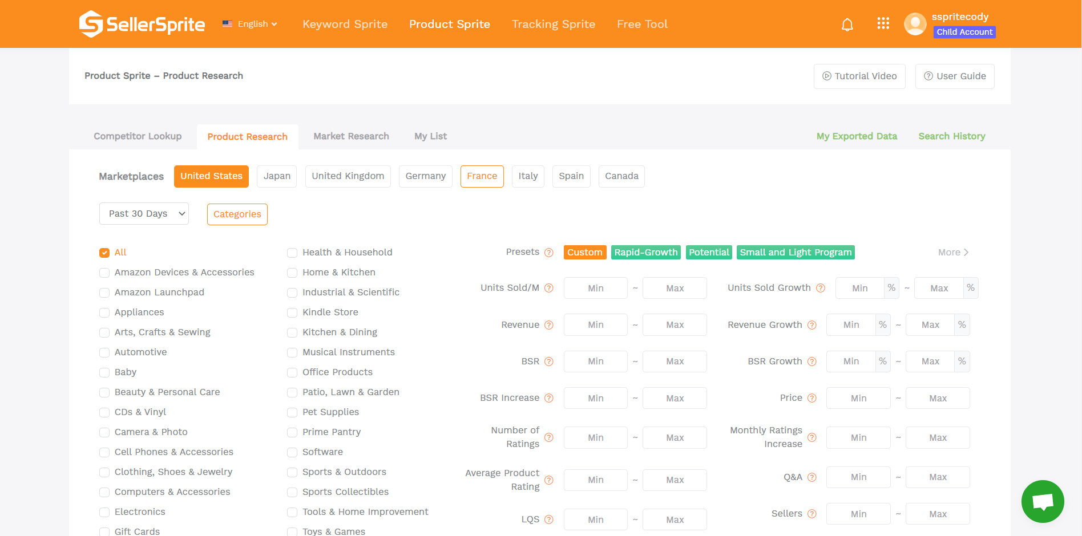Select the Product Research tab
The width and height of the screenshot is (1082, 536).
tap(247, 137)
